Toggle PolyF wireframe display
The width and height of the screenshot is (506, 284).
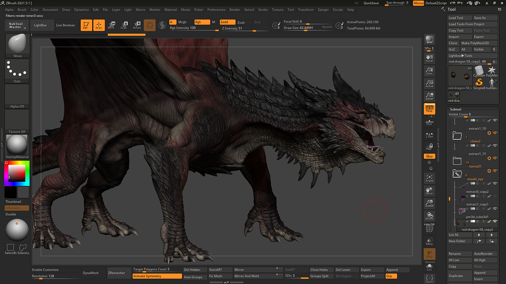click(429, 228)
